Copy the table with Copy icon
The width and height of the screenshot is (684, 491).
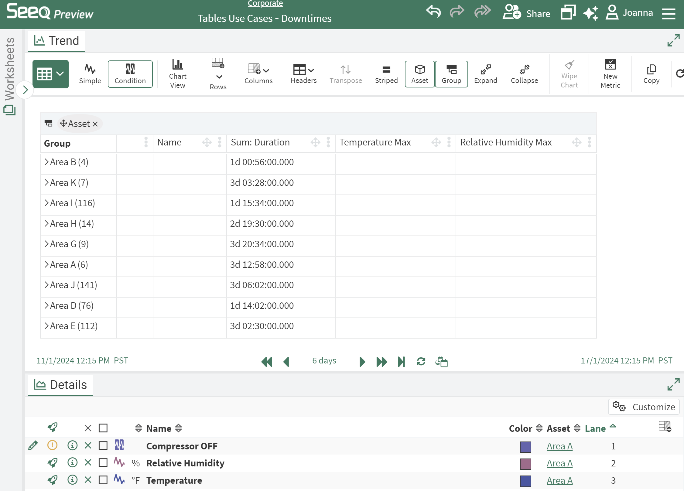point(651,74)
